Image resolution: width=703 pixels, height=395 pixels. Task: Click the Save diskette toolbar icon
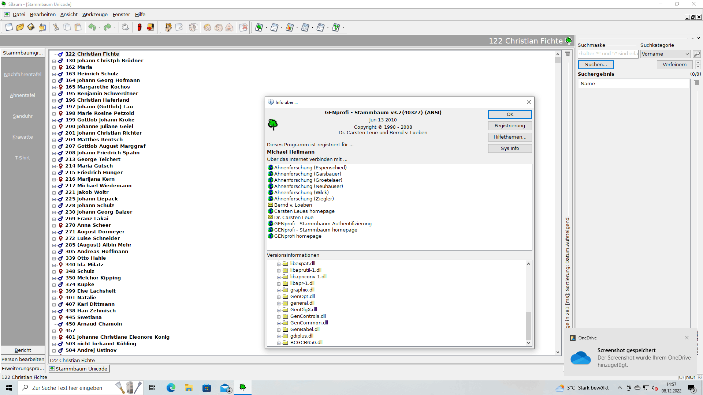point(31,27)
